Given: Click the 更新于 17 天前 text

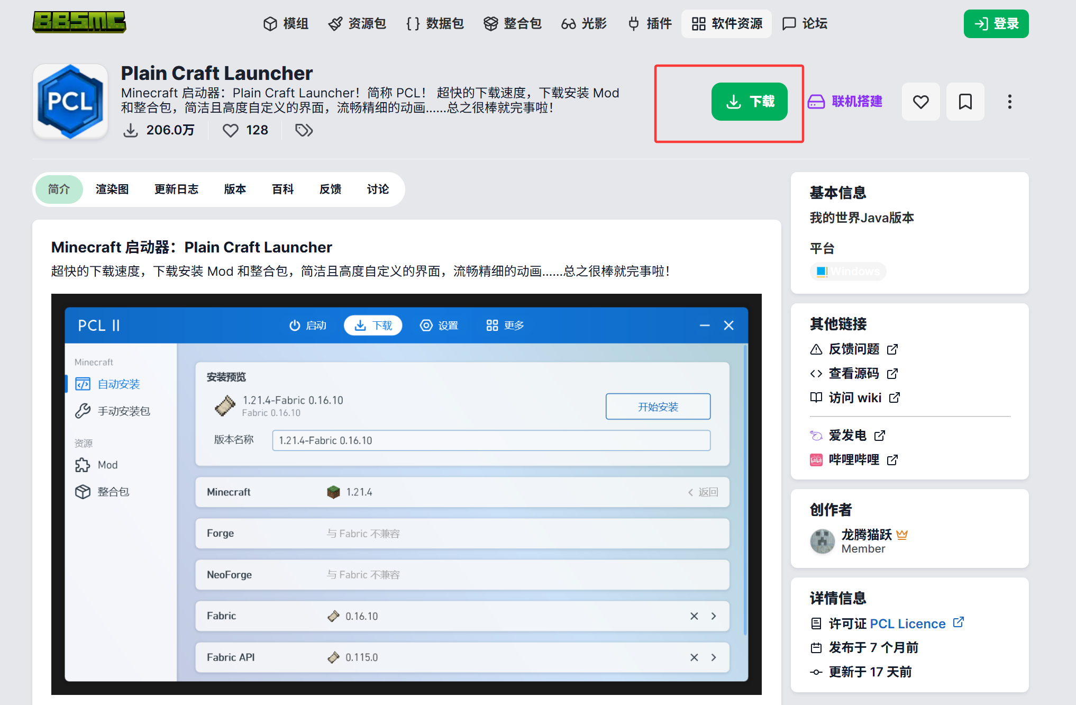Looking at the screenshot, I should tap(870, 672).
